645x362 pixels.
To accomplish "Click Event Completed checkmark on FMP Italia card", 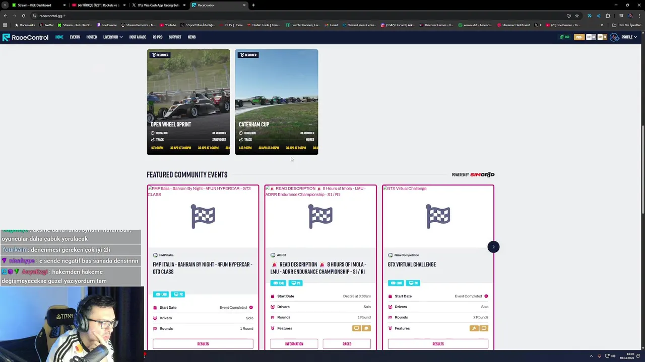I will click(251, 308).
